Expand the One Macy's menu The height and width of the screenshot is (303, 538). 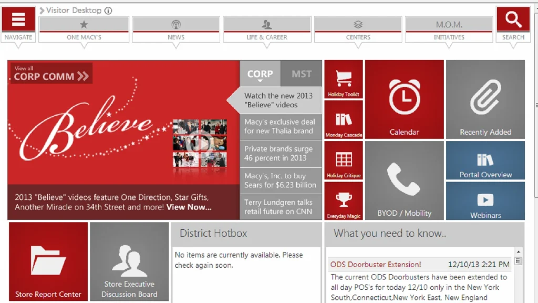coord(84,29)
